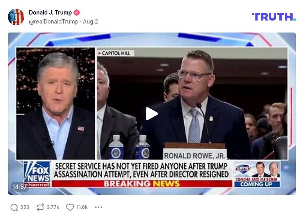The width and height of the screenshot is (304, 219).
Task: Click the Aug 2 post date
Action: [x=90, y=22]
